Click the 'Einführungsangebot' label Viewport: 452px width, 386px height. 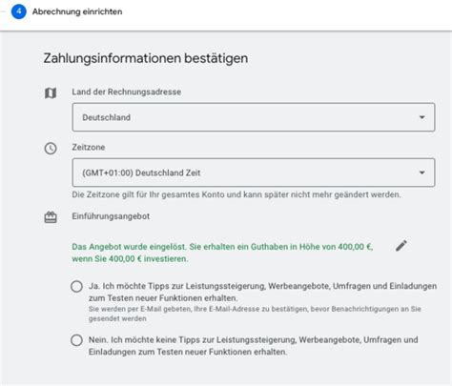[x=111, y=216]
